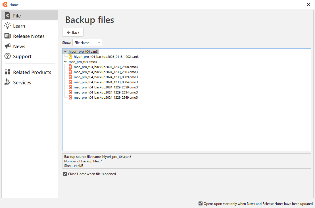Click the mao backup 2024_1230_2308 model icon
Image resolution: width=315 pixels, height=208 pixels.
click(70, 67)
